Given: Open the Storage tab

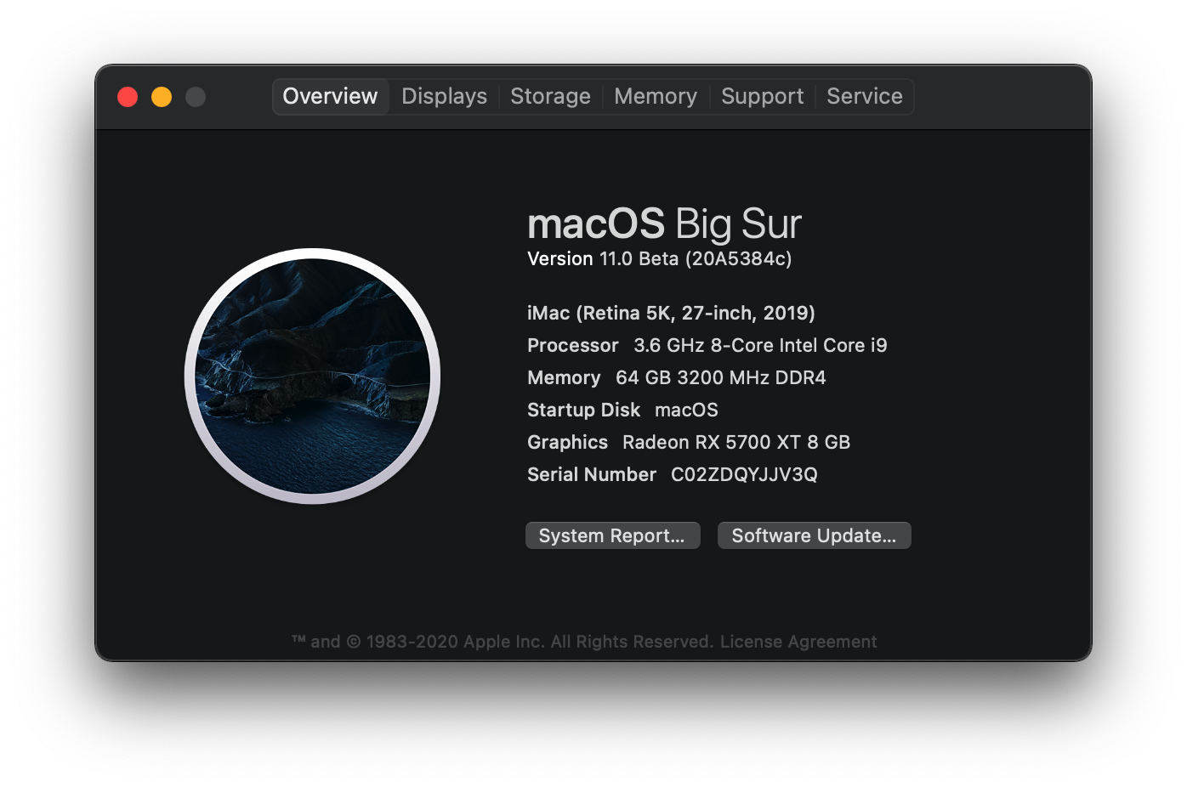Looking at the screenshot, I should [550, 96].
